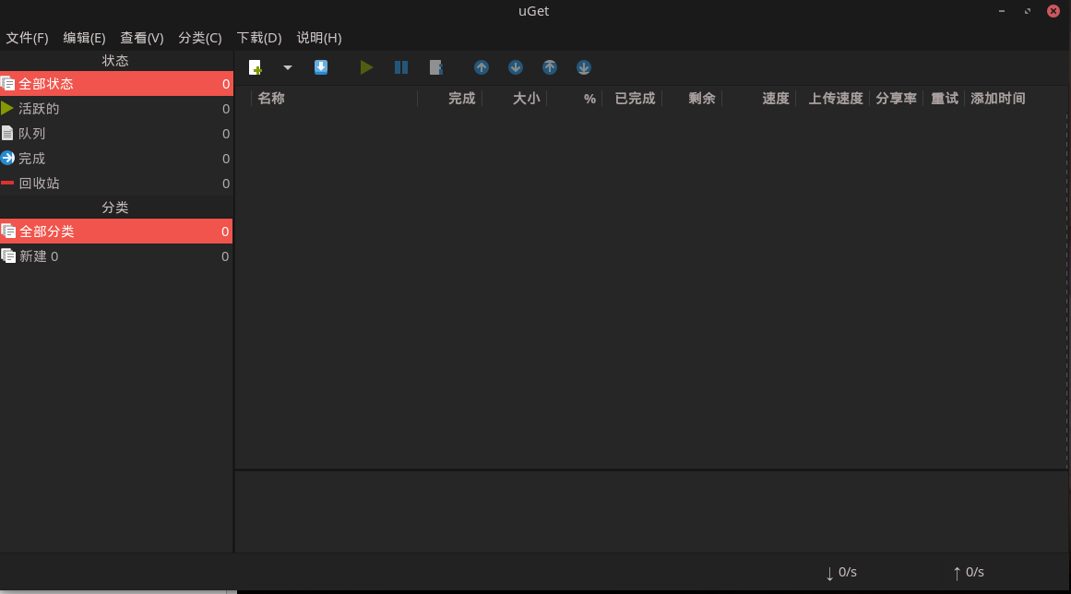The image size is (1071, 594).
Task: Open the 分类(C) menu
Action: pyautogui.click(x=199, y=38)
